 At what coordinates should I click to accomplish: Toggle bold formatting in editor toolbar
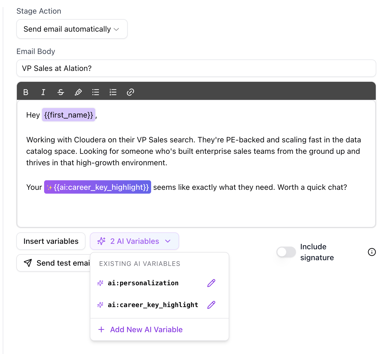[x=26, y=92]
